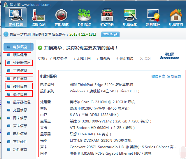Open 驱动管理 driver management
This screenshot has width=186, height=159.
tap(107, 17)
